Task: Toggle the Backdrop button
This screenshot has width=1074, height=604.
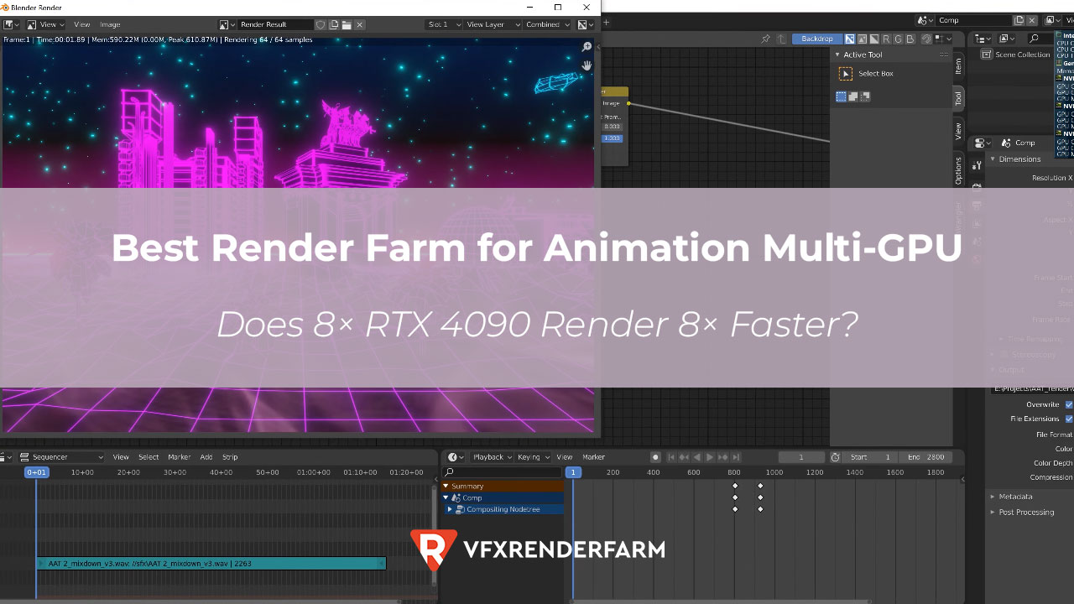Action: click(x=817, y=39)
